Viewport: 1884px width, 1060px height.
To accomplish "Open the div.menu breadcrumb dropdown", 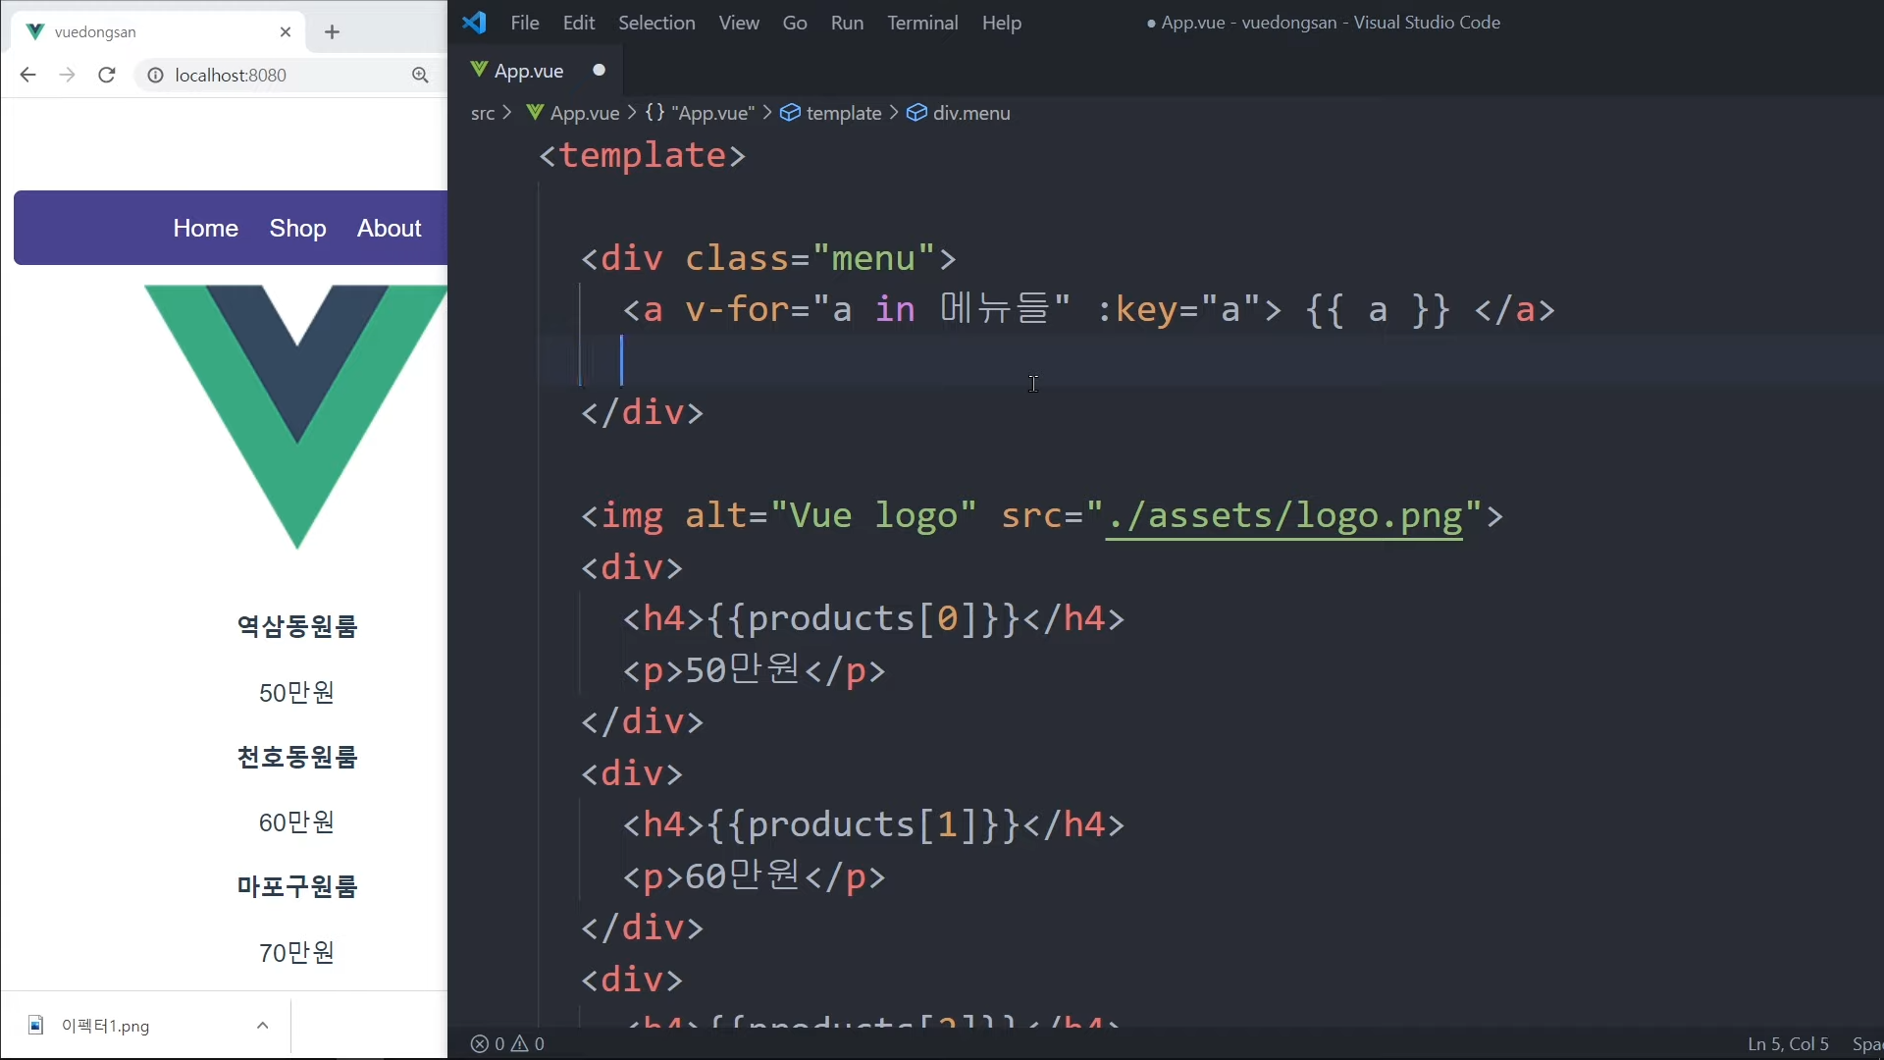I will pos(970,113).
